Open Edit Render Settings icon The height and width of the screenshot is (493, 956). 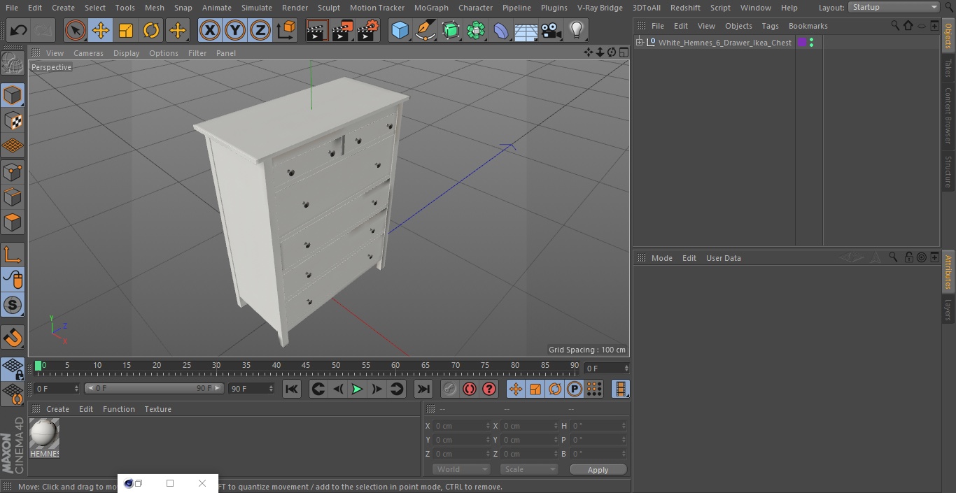point(368,31)
